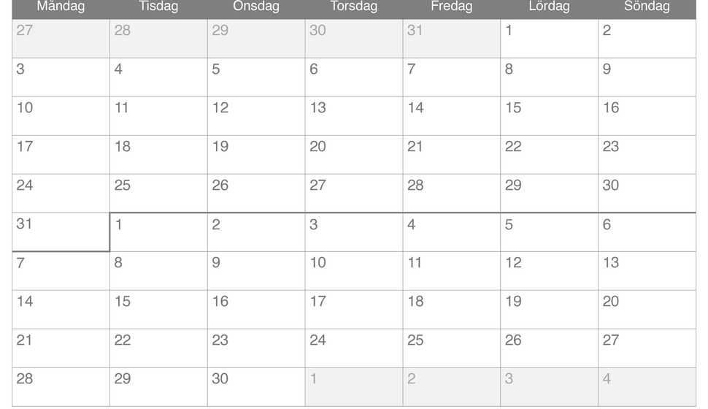Click day 30 in the Söndag column

pyautogui.click(x=647, y=194)
